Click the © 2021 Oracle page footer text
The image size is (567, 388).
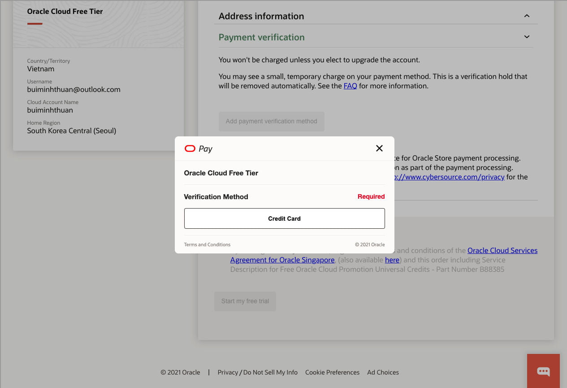pyautogui.click(x=180, y=372)
